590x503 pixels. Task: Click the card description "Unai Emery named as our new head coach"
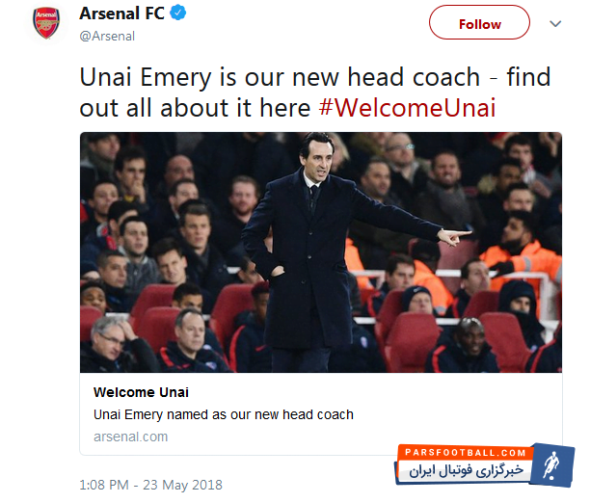pyautogui.click(x=224, y=414)
